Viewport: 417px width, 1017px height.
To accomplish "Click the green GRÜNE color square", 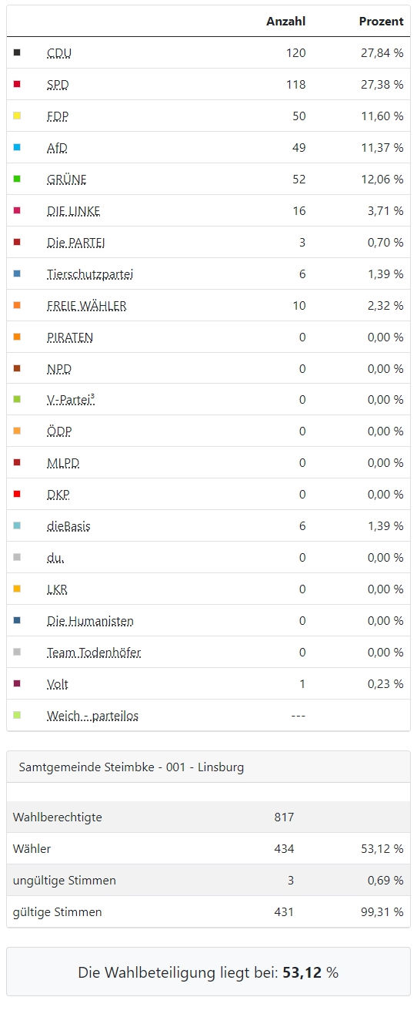I will (17, 179).
